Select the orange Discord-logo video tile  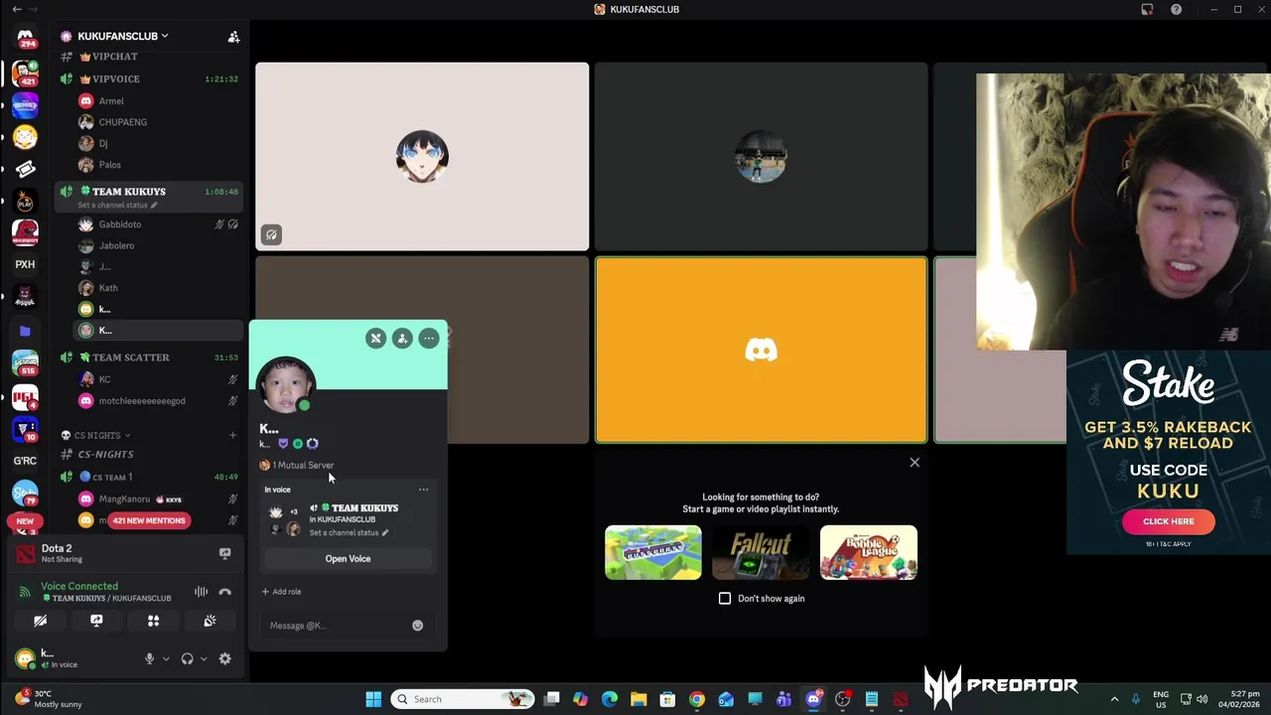click(761, 350)
